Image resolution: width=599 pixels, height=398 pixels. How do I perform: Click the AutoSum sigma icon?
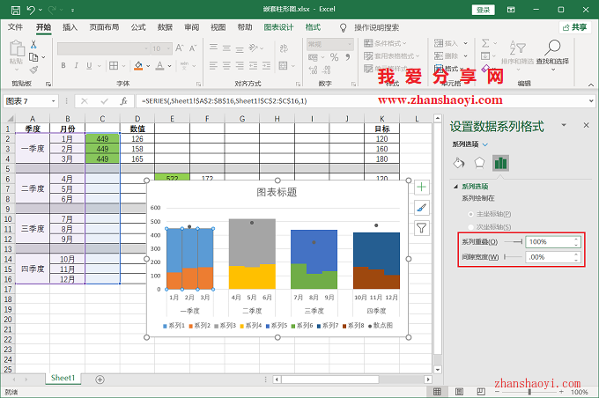point(485,43)
